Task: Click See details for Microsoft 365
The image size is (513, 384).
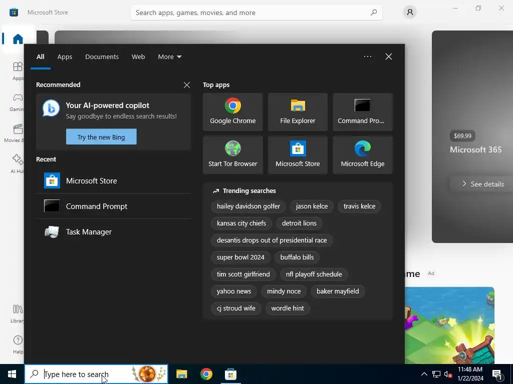Action: point(483,184)
